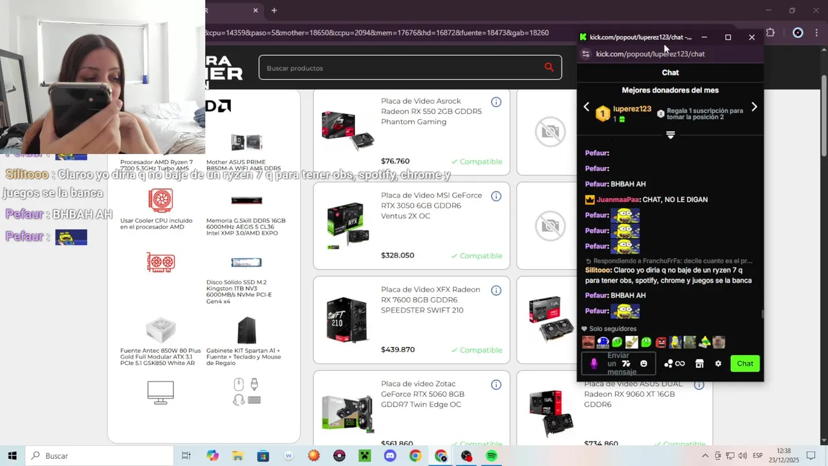Click the Enviar un mensaje chat input
Viewport: 828px width, 466px height.
click(618, 364)
